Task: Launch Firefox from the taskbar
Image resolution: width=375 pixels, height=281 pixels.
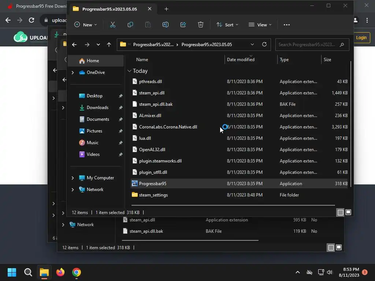Action: [x=60, y=272]
